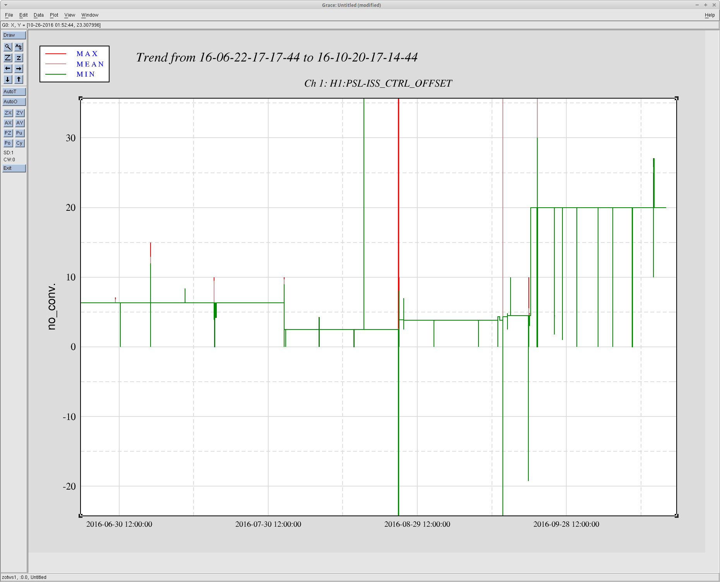The width and height of the screenshot is (720, 582).
Task: Click the MIN legend entry
Action: pyautogui.click(x=86, y=74)
